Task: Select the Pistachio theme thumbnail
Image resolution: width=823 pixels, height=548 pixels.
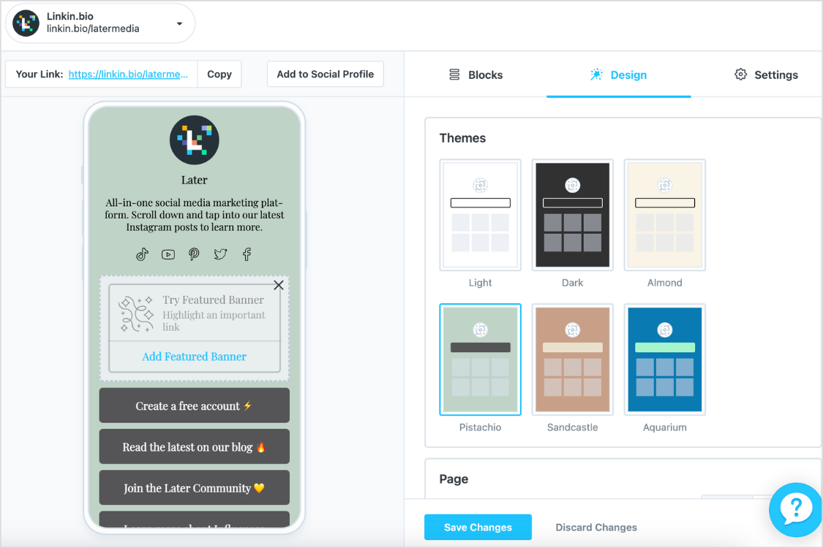Action: click(x=480, y=359)
